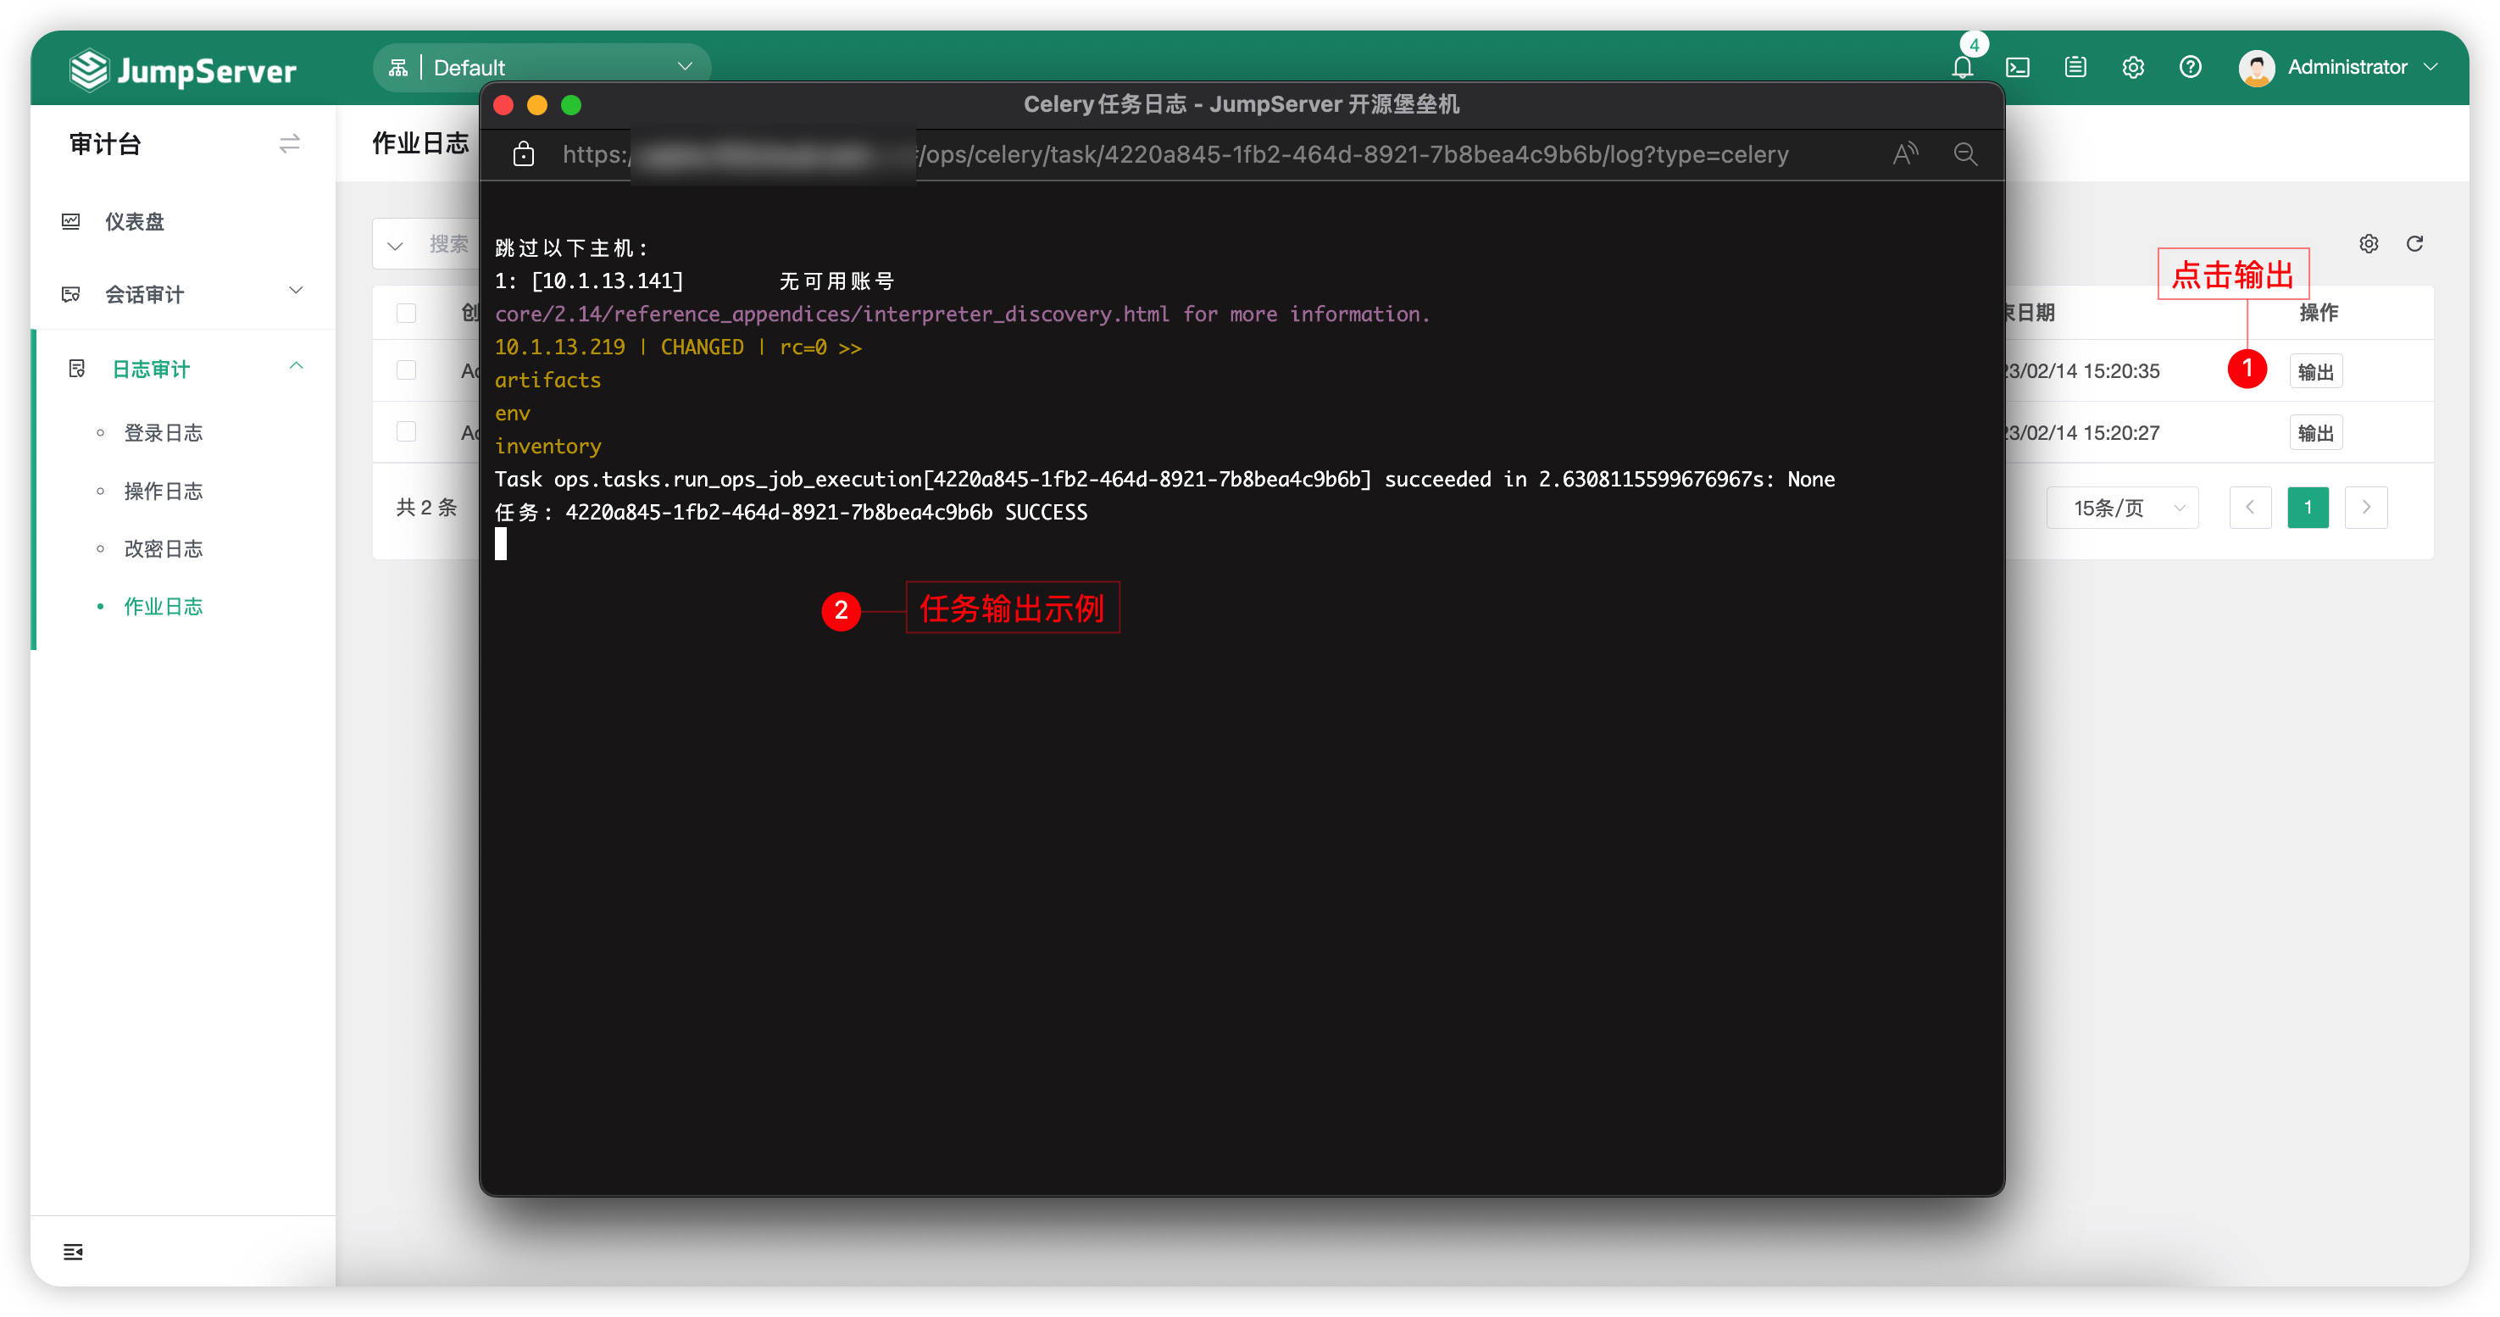Open the help question mark icon

pyautogui.click(x=2191, y=67)
